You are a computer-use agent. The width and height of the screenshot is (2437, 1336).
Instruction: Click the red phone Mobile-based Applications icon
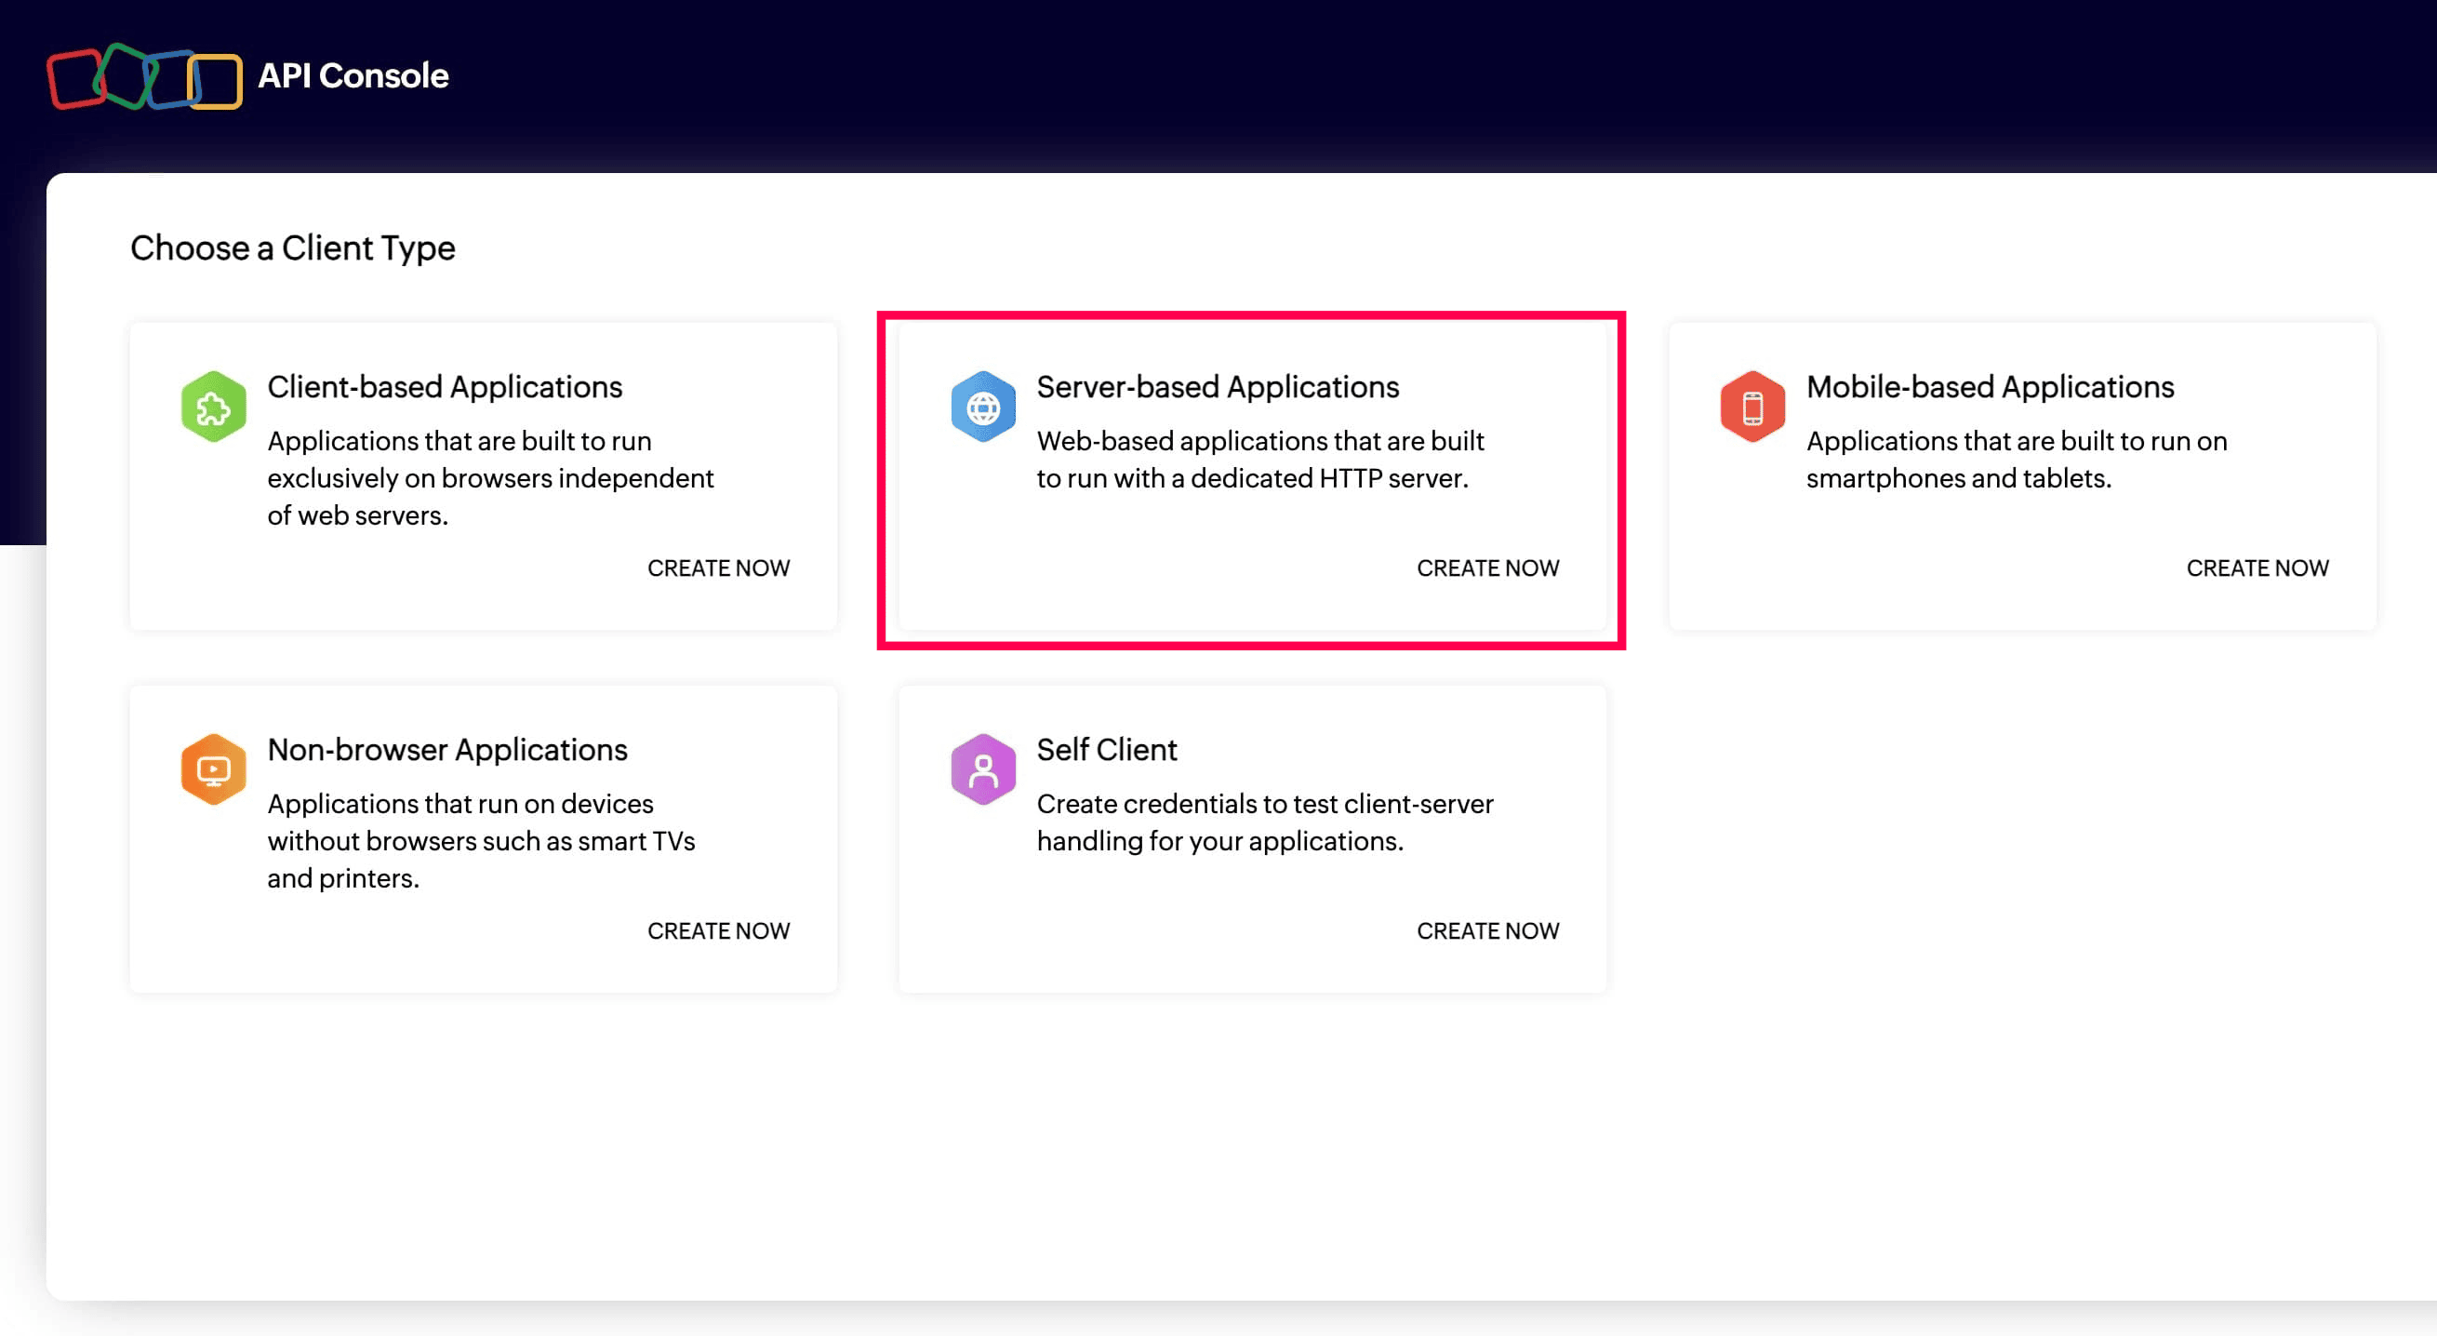point(1752,407)
